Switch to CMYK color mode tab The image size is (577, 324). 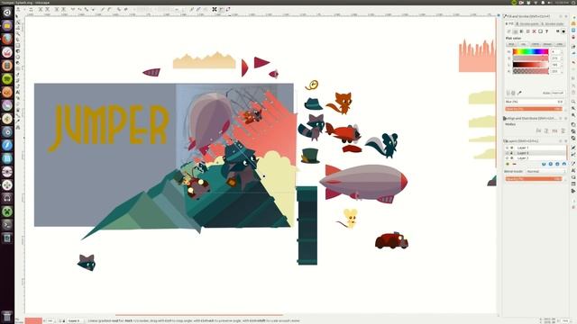click(535, 44)
